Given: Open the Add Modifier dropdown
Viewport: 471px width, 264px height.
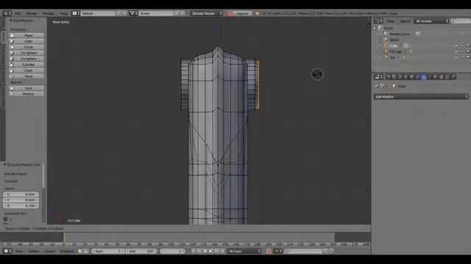Looking at the screenshot, I should [x=421, y=97].
